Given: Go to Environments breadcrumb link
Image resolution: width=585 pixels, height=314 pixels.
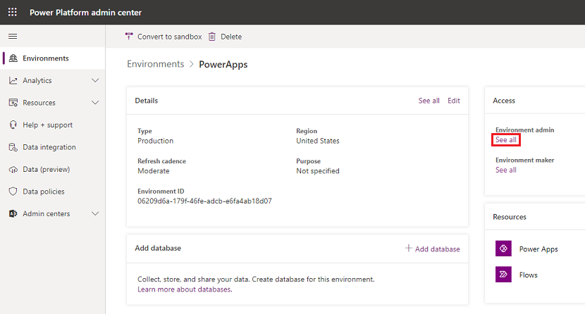Looking at the screenshot, I should (156, 64).
